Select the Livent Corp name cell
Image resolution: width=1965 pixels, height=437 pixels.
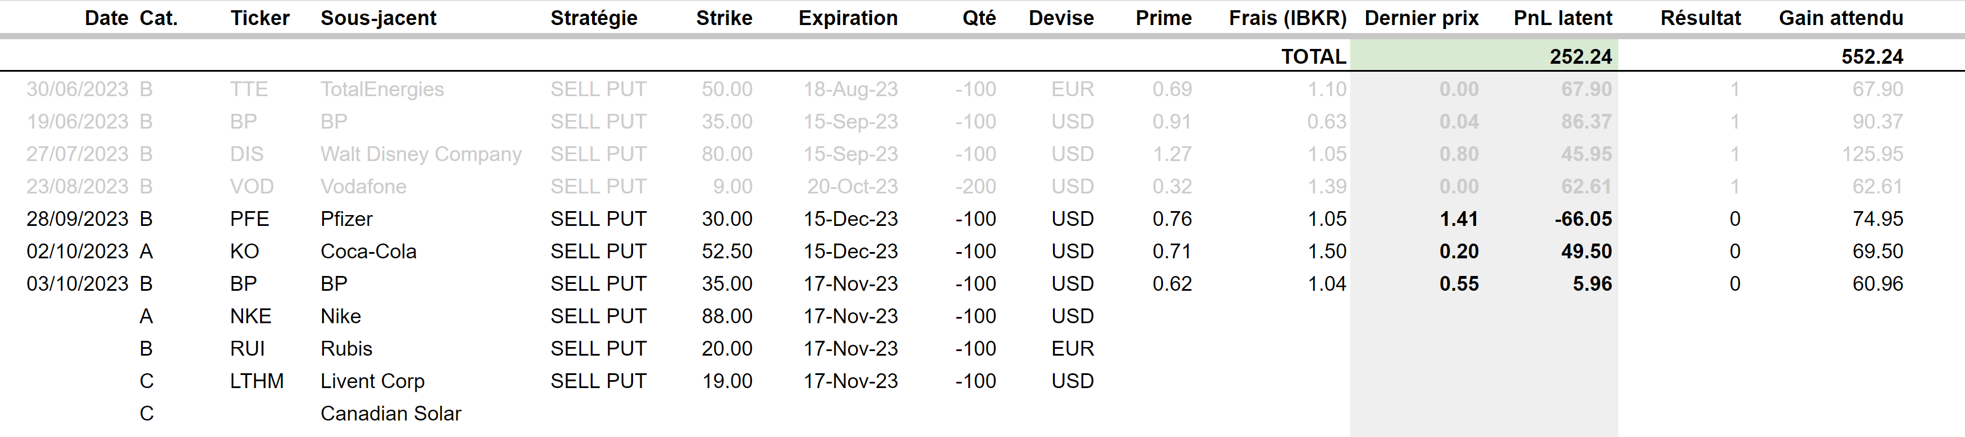click(372, 381)
